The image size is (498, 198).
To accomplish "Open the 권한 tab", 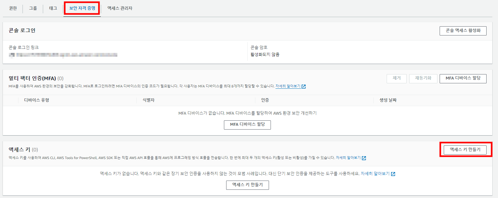I will click(13, 8).
